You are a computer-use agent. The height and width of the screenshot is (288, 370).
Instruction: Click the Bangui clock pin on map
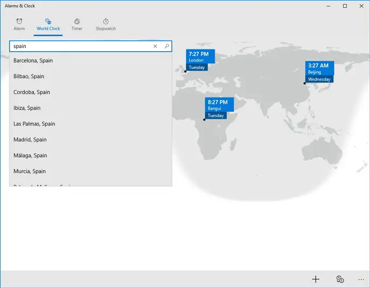coord(219,108)
